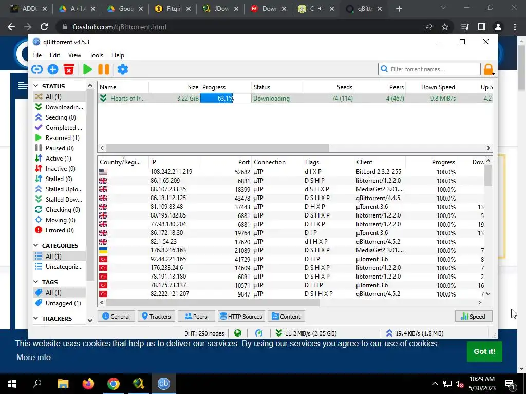Click the download speed 11.2 MiB/s status
This screenshot has width=526, height=394.
306,333
